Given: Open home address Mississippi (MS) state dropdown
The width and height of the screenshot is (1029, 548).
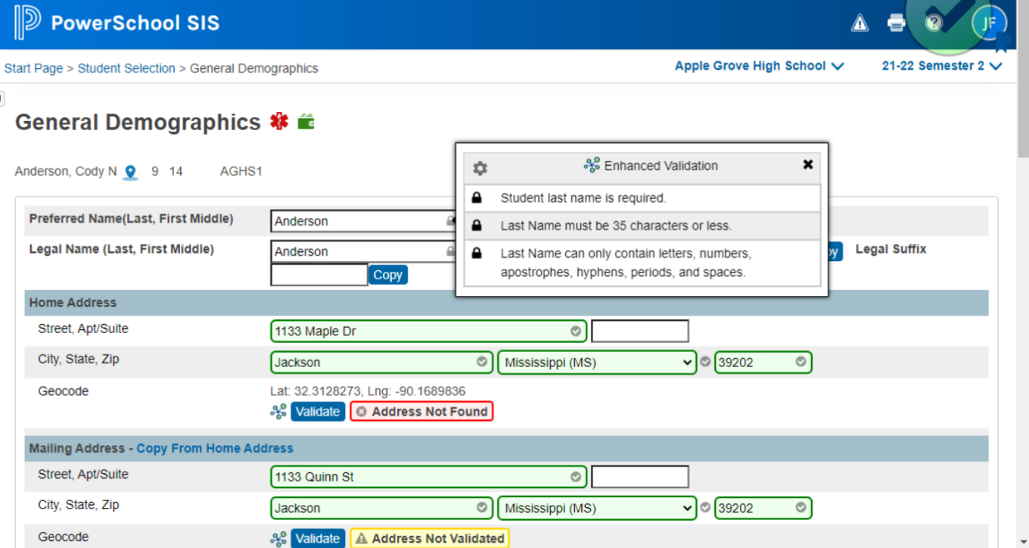Looking at the screenshot, I should click(597, 363).
